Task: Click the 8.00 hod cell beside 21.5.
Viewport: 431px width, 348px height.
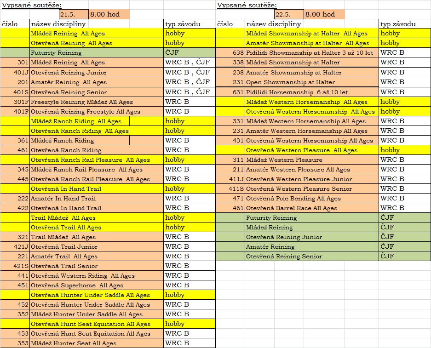Action: (x=109, y=14)
